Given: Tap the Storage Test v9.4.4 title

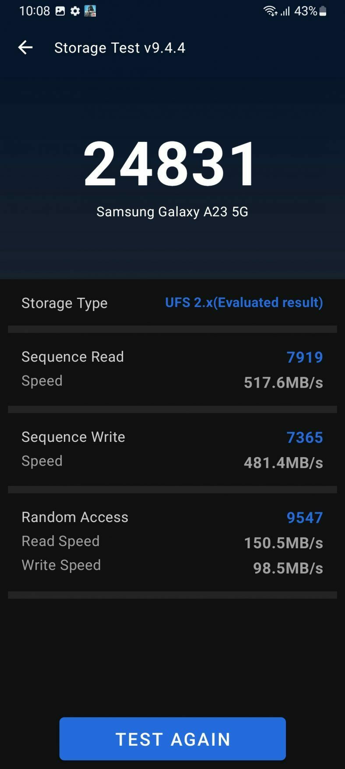Looking at the screenshot, I should [120, 48].
